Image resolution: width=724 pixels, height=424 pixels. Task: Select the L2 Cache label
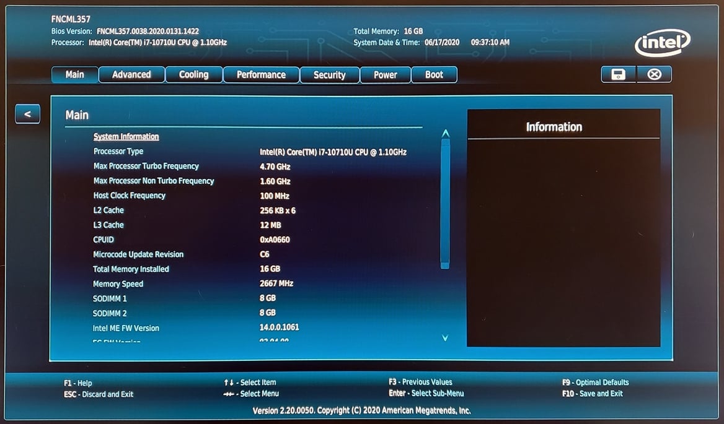(x=108, y=210)
